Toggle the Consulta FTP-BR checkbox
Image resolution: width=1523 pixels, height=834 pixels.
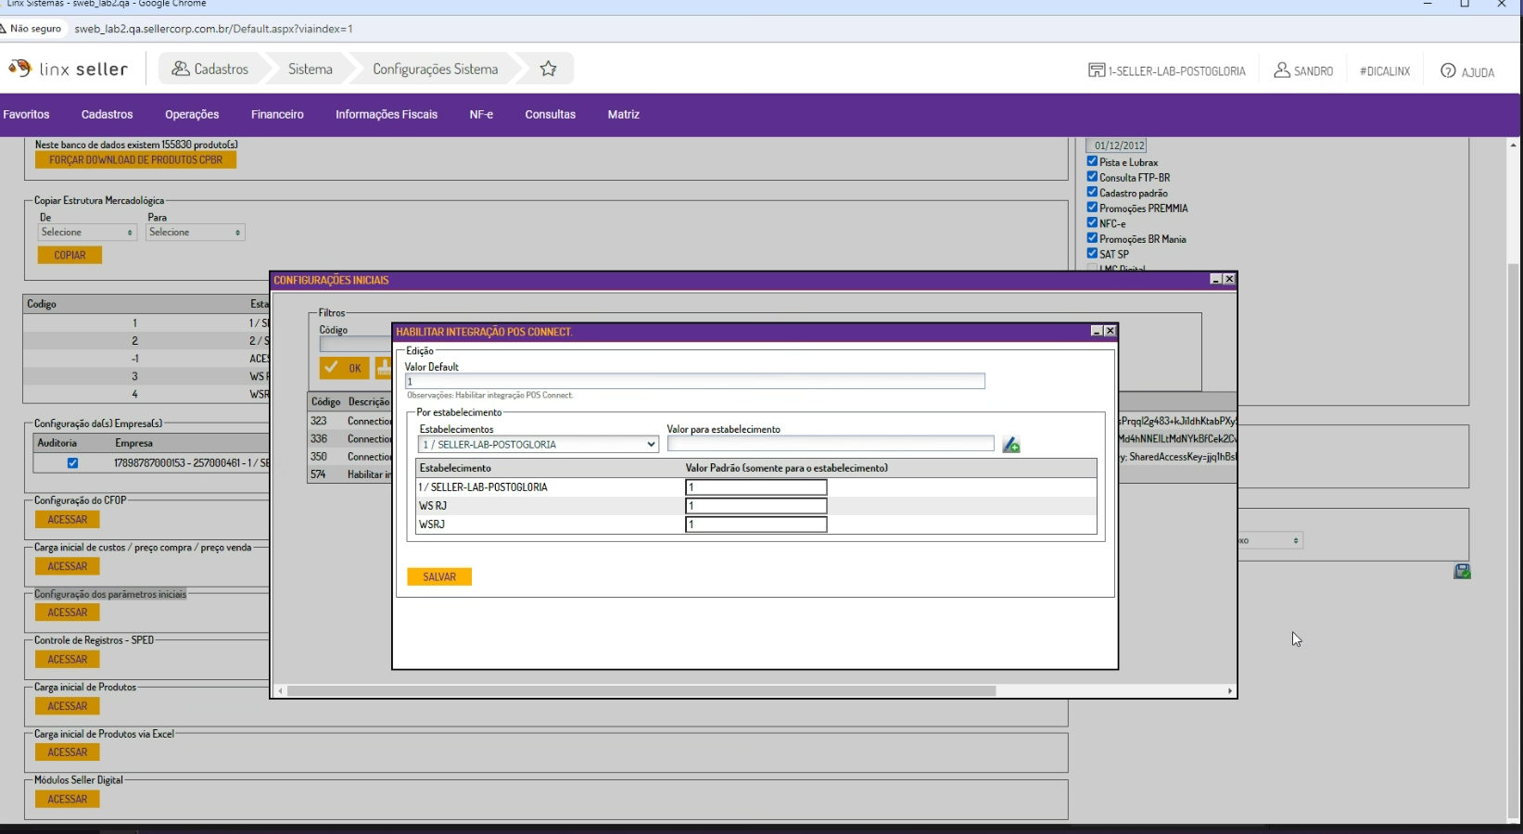click(x=1092, y=176)
